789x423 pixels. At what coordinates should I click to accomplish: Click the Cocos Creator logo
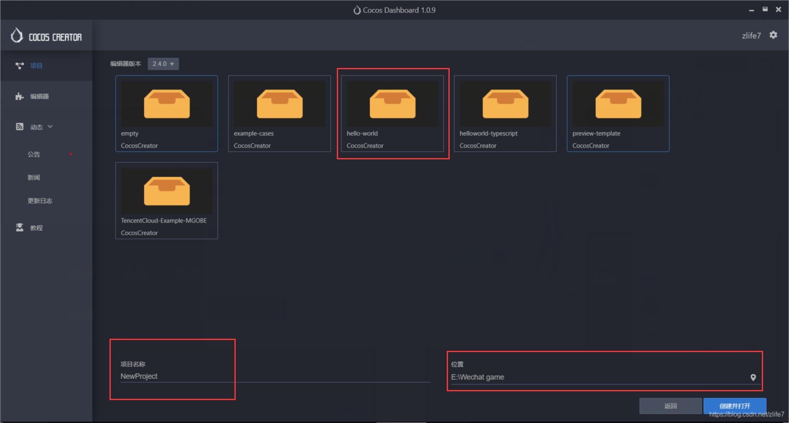click(46, 36)
